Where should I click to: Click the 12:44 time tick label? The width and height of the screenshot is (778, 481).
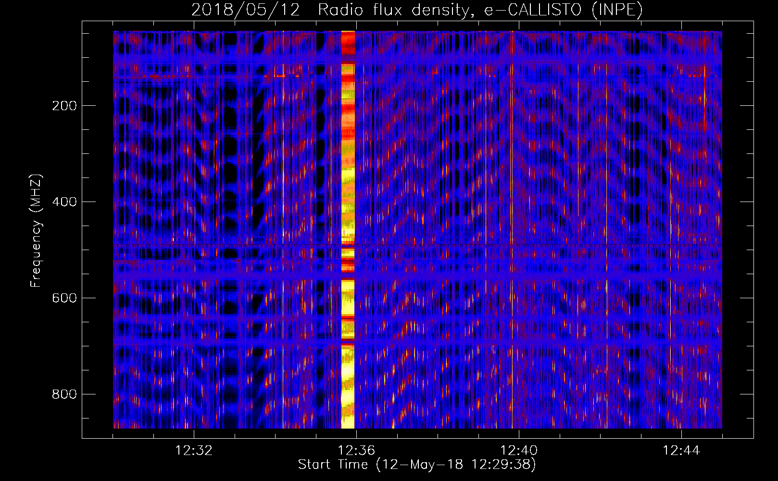681,451
